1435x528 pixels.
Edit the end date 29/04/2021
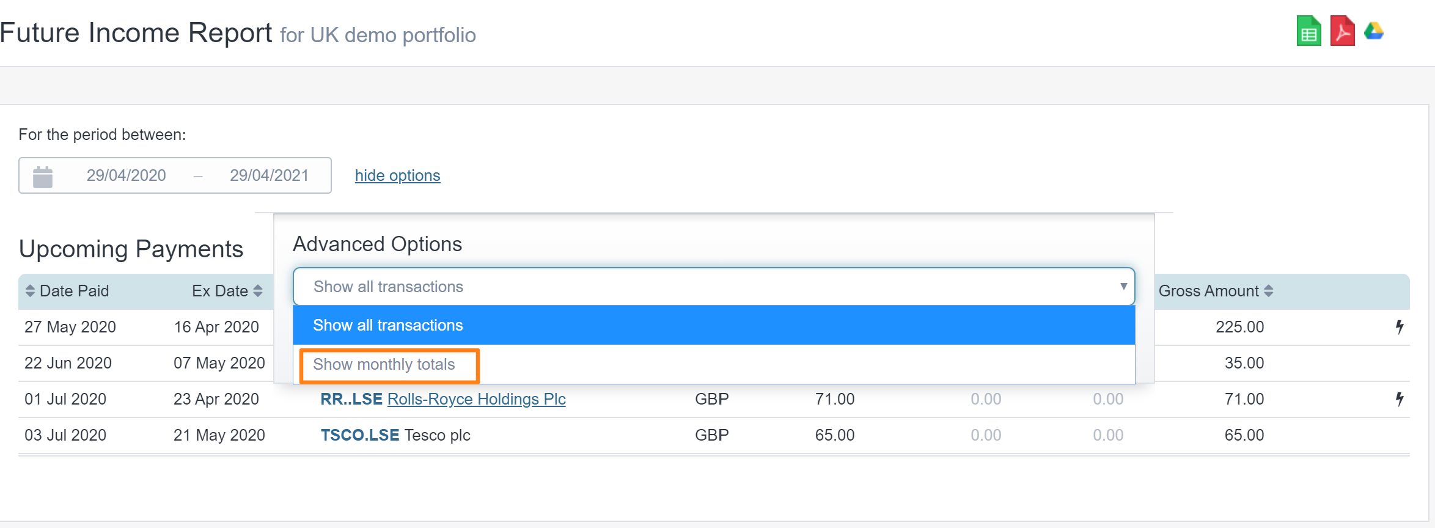click(x=270, y=175)
